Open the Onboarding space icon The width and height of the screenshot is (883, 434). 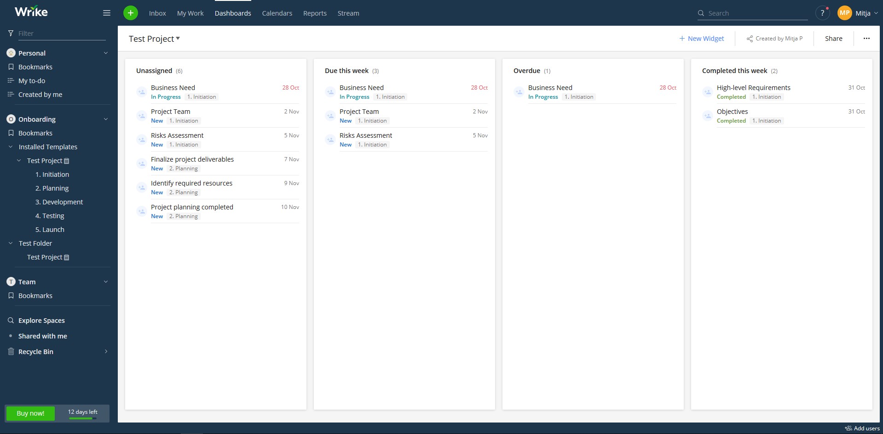[11, 119]
